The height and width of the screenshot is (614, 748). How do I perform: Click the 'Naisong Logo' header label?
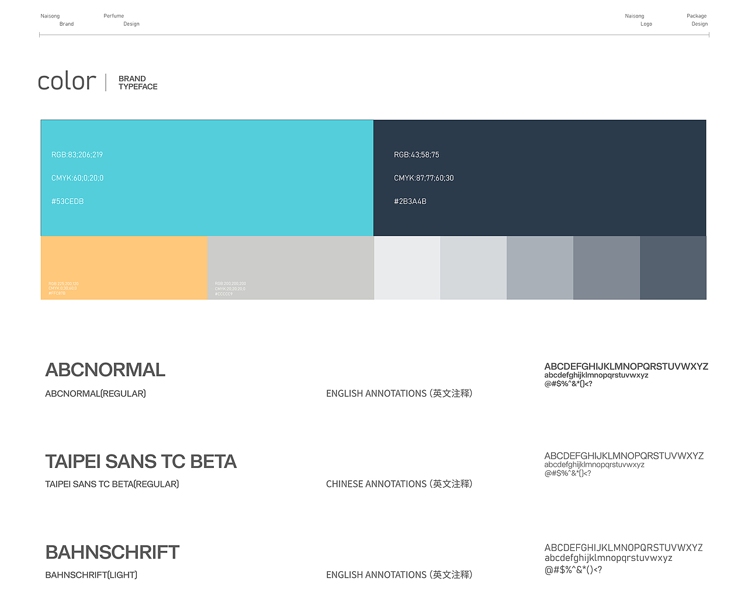(639, 20)
